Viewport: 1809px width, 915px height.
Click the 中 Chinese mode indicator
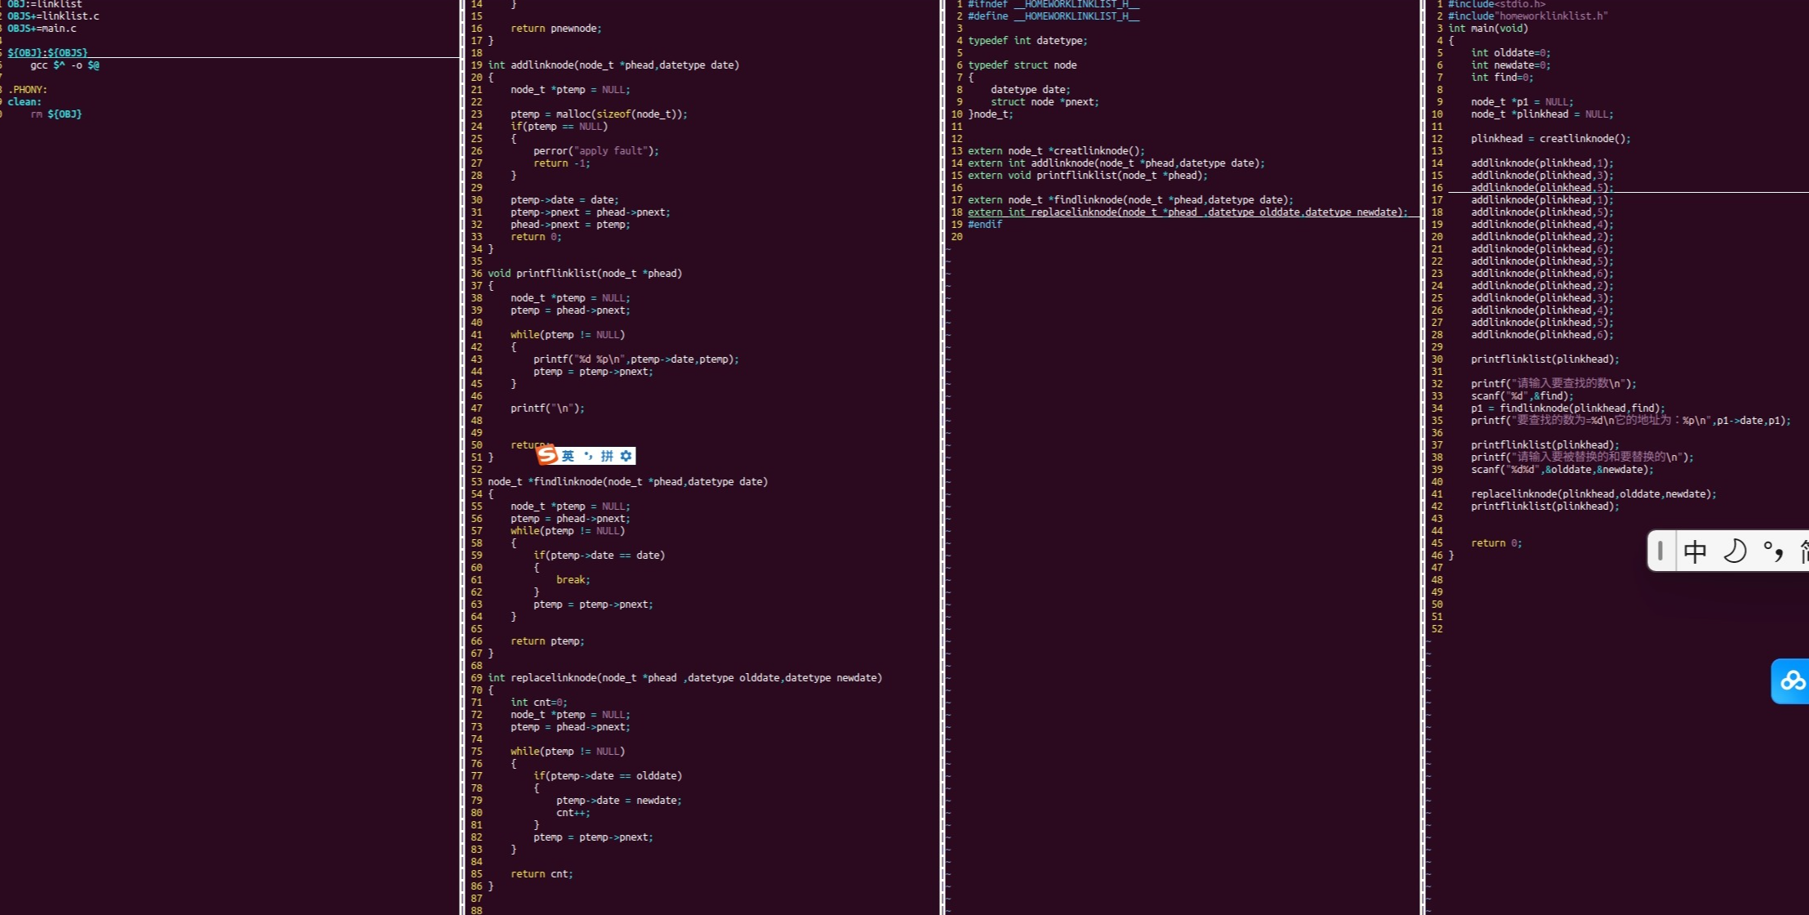1695,551
